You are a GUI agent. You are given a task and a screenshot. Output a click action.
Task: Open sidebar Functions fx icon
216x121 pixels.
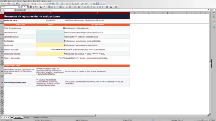coord(214,27)
